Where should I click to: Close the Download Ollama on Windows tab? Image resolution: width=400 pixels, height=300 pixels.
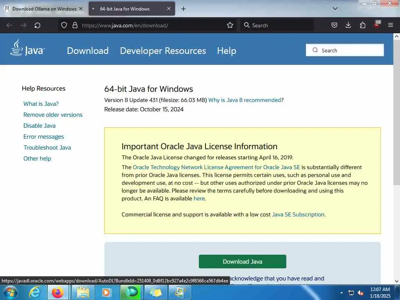click(x=81, y=9)
